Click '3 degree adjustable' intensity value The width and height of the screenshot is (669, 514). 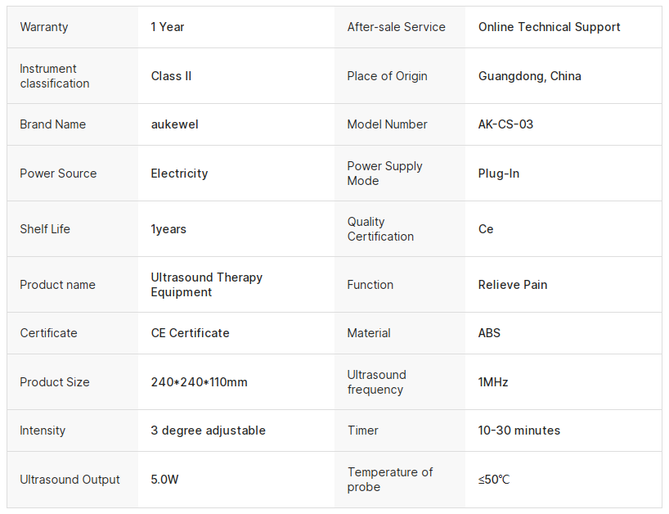click(208, 431)
